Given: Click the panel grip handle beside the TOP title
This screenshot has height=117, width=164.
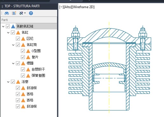Looking at the screenshot, I should coord(2,6).
